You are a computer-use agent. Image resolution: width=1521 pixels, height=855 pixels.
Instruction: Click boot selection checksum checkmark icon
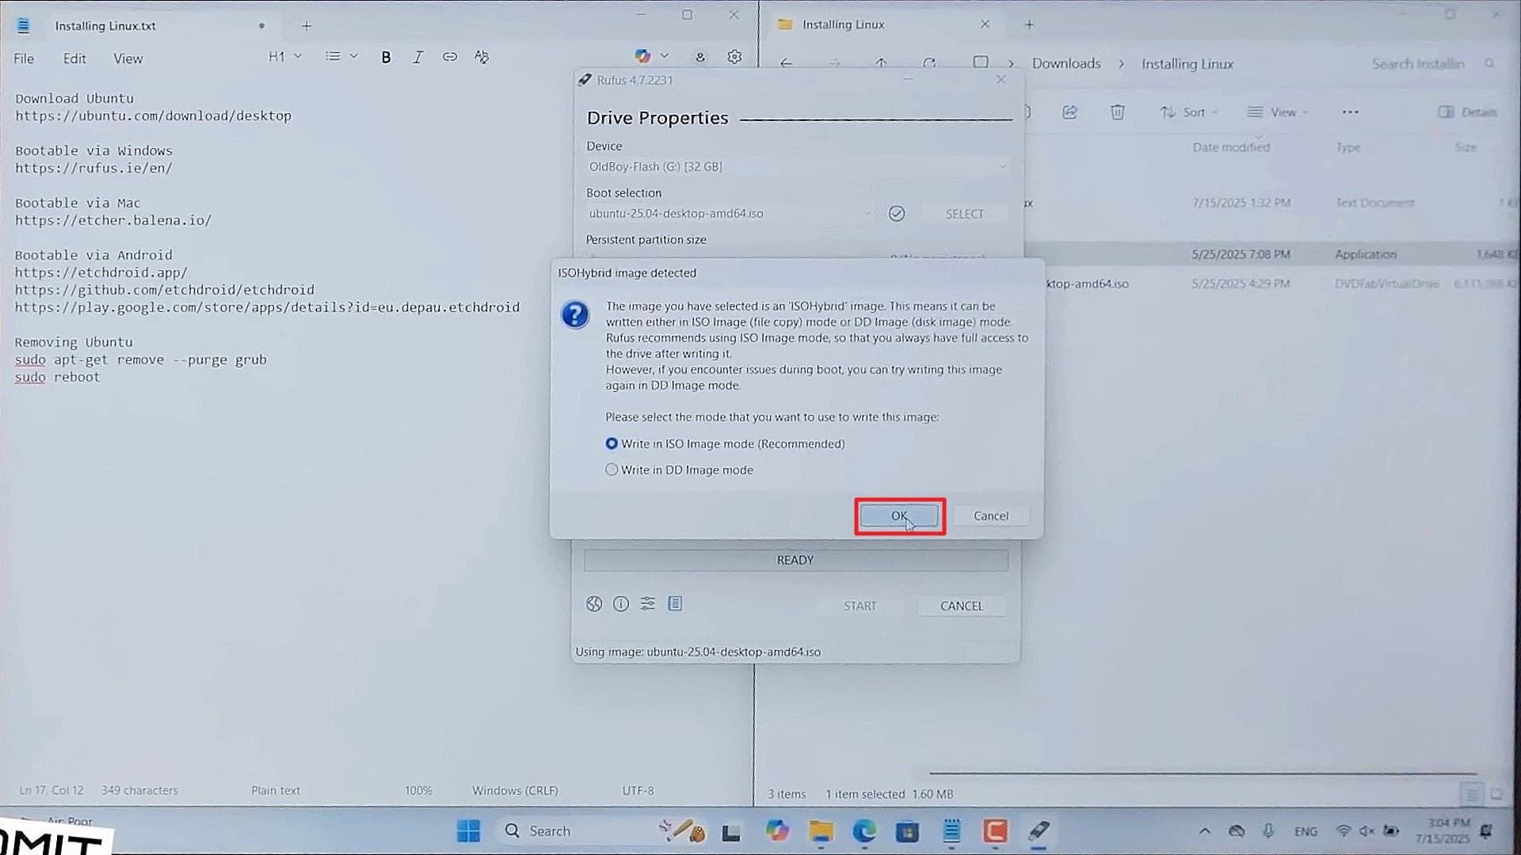[x=896, y=214]
